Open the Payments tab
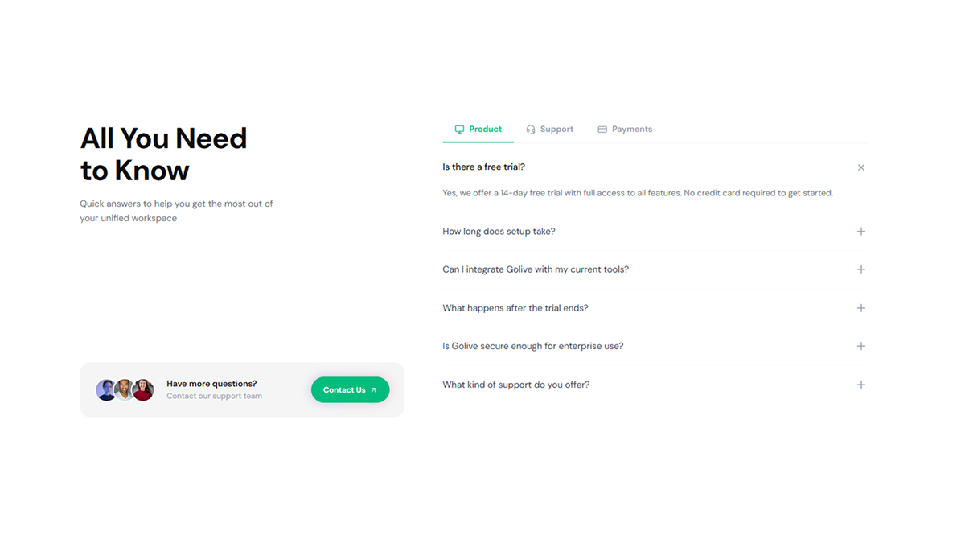This screenshot has height=543, width=965. click(625, 129)
